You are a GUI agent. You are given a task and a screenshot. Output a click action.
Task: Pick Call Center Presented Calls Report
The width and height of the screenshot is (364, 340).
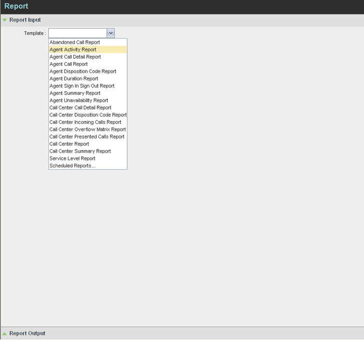88,137
